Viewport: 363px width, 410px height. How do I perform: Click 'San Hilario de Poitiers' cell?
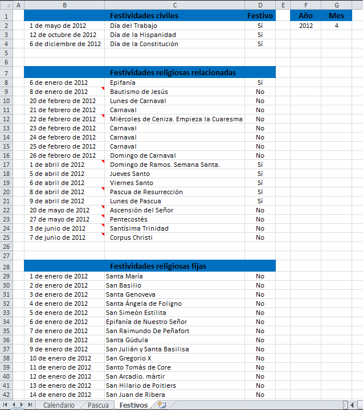tap(175, 386)
